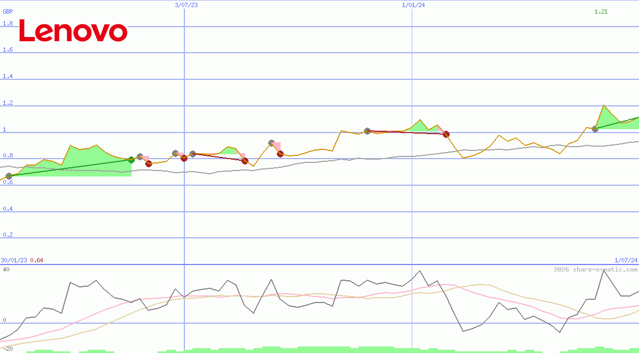Select the rightmost grey marker near the peak

coord(594,129)
